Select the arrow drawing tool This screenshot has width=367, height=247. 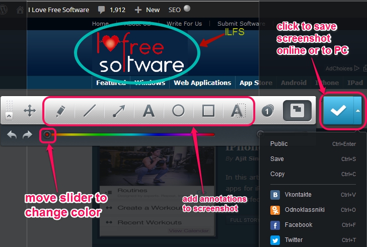click(x=119, y=111)
